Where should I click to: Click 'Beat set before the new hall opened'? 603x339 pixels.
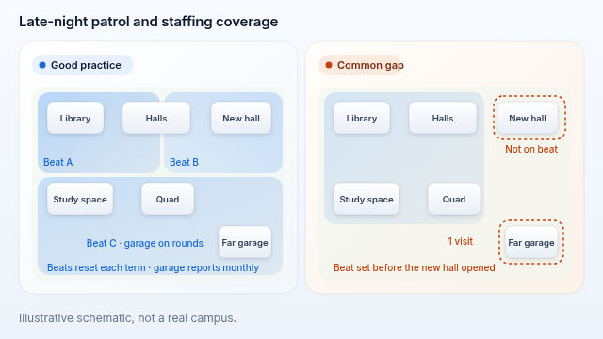pos(415,267)
